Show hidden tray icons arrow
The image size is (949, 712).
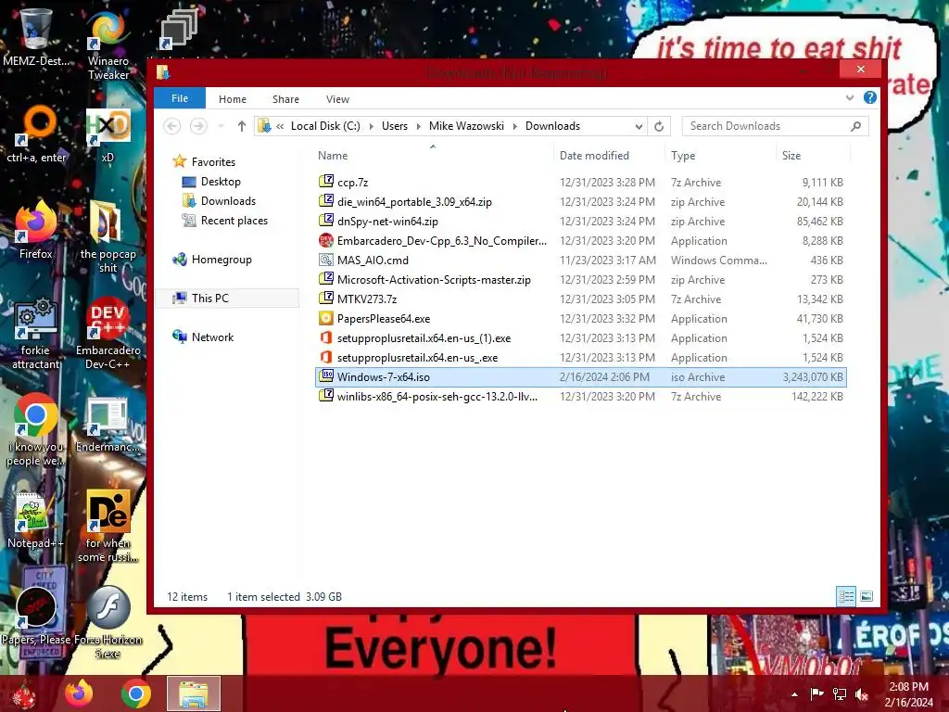click(x=794, y=694)
